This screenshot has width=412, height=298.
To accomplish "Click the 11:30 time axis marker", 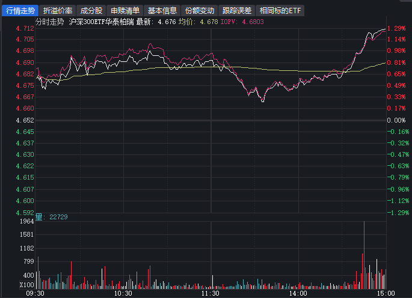I will (210, 294).
